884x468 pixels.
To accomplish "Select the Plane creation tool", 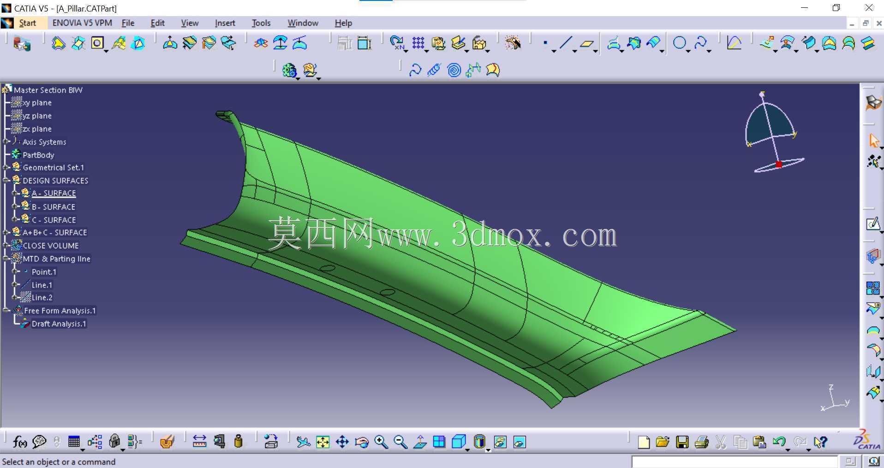I will click(x=586, y=44).
